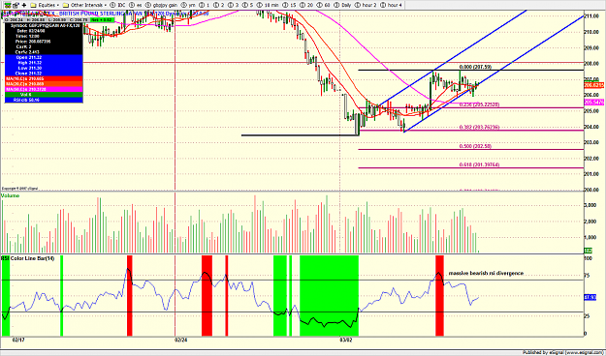606x356 pixels.
Task: Select the ym symbol shortcut
Action: (187, 5)
